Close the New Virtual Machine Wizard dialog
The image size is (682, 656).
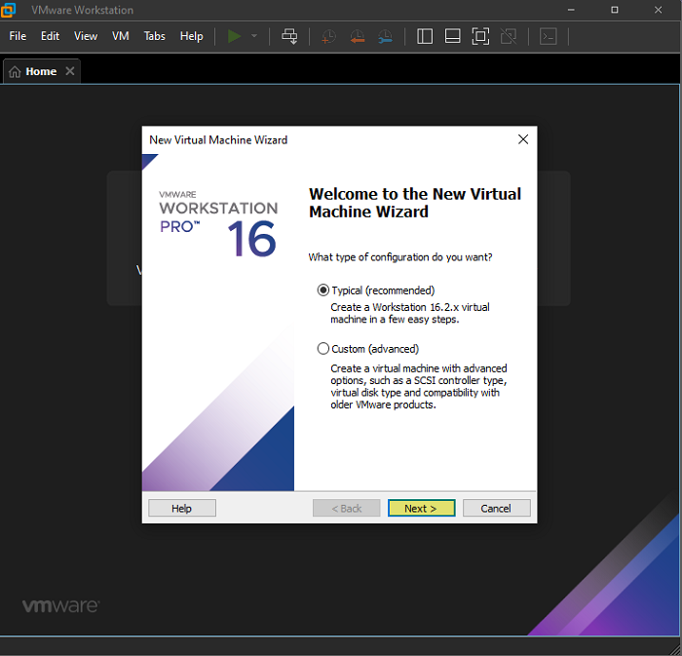pos(523,139)
